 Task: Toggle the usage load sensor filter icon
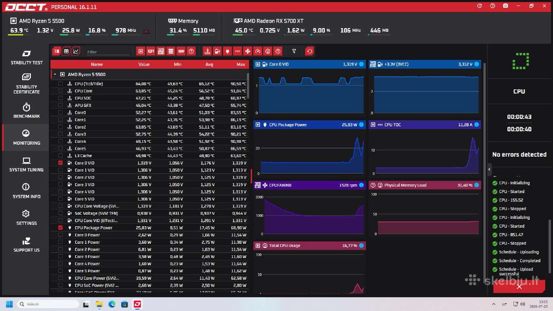(x=268, y=51)
